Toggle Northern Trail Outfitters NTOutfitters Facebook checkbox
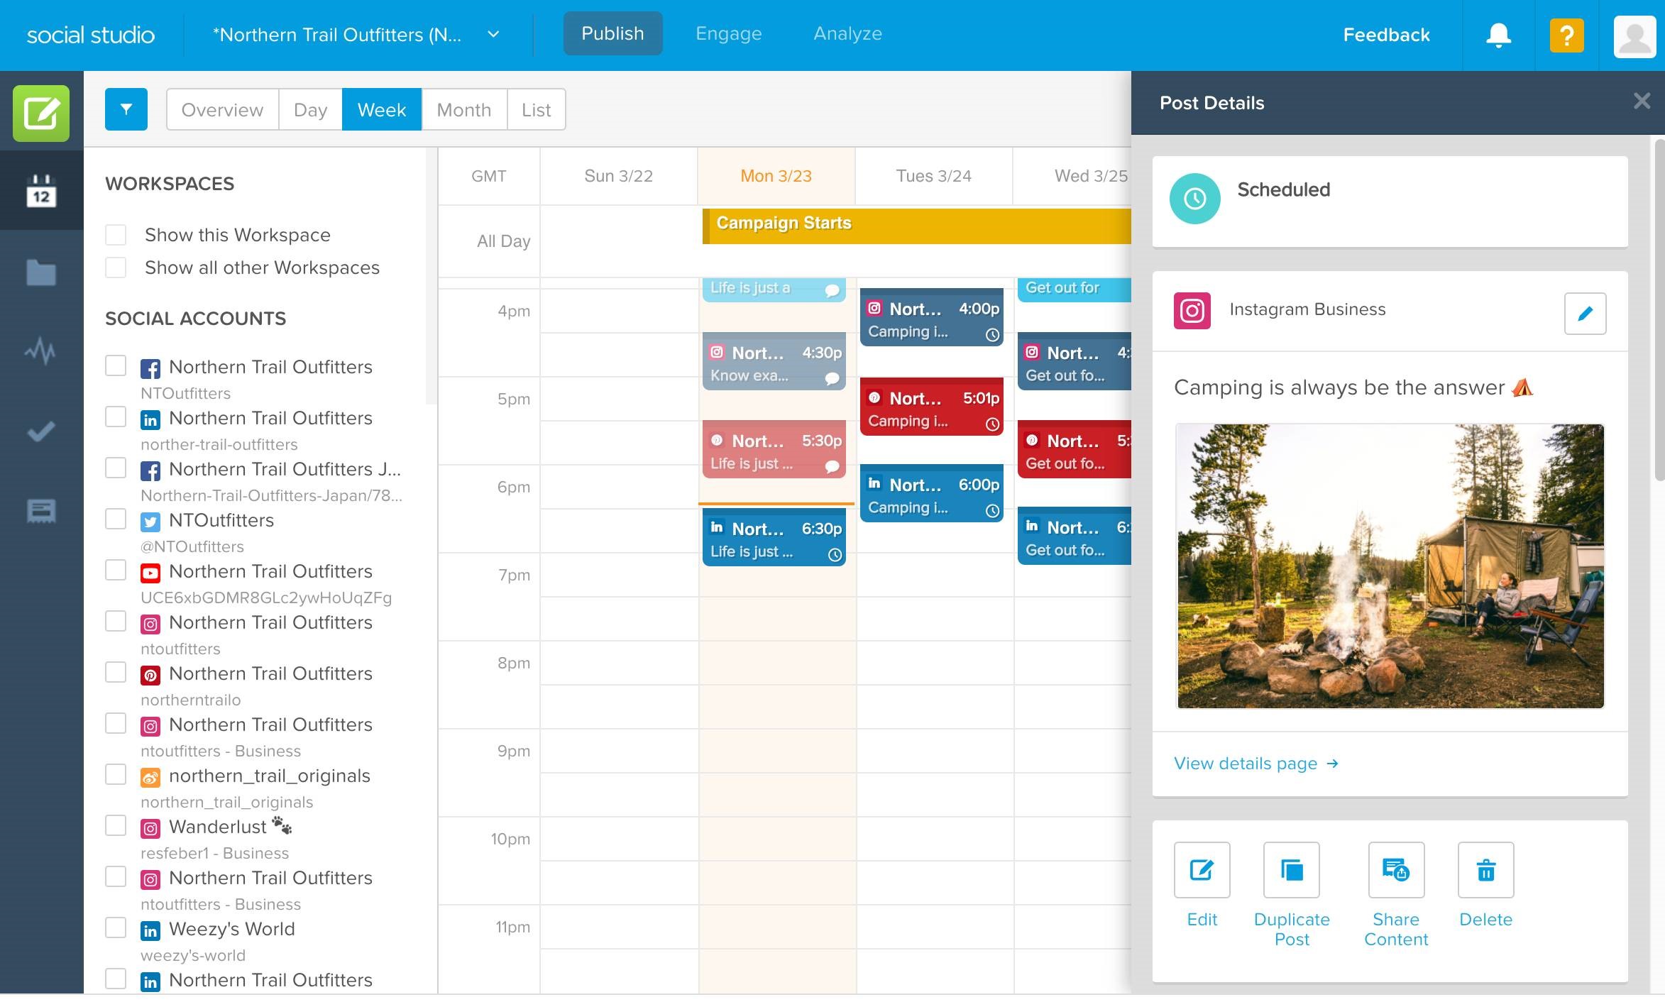Screen dimensions: 1665x1002 [x=116, y=366]
